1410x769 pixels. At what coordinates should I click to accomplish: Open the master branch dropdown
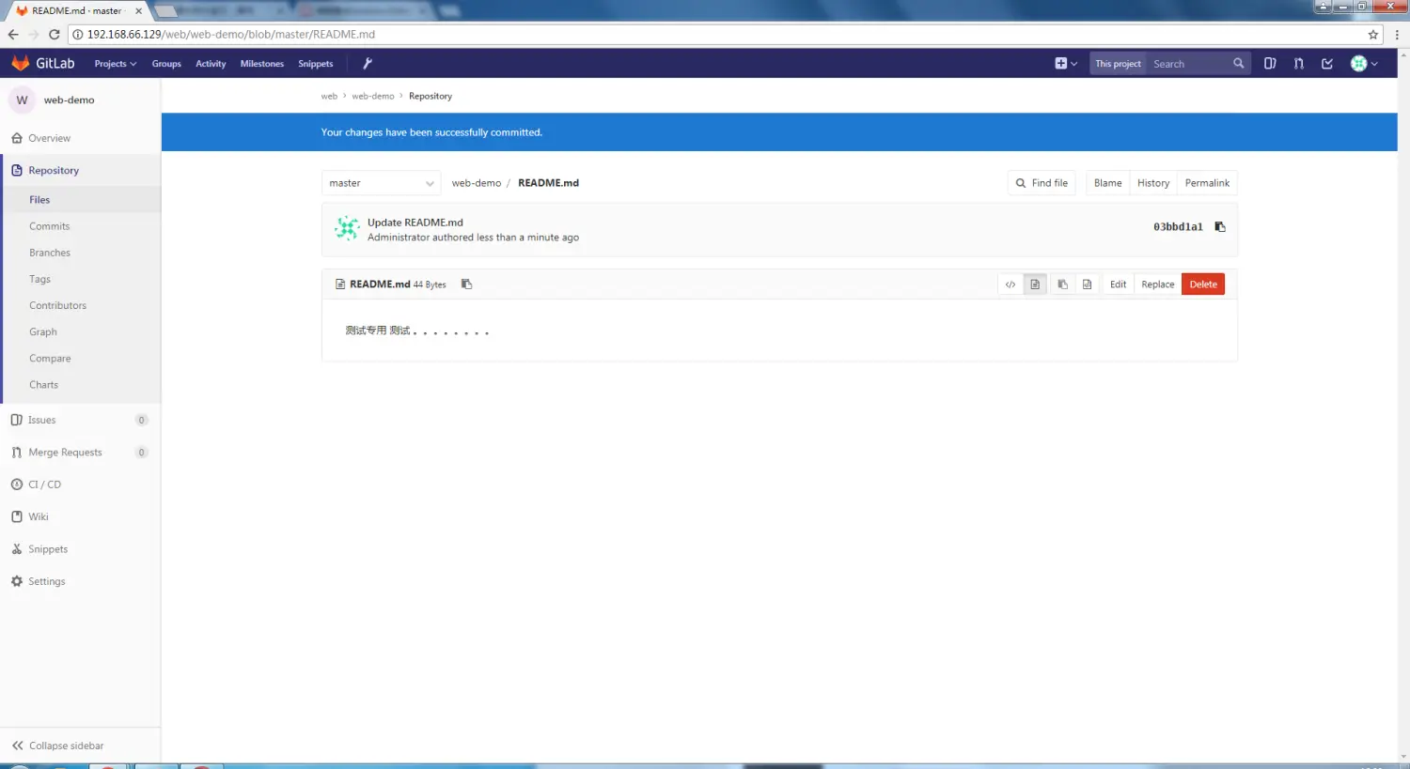[381, 183]
